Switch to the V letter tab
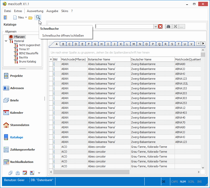This screenshot has height=188, width=210. click(191, 44)
